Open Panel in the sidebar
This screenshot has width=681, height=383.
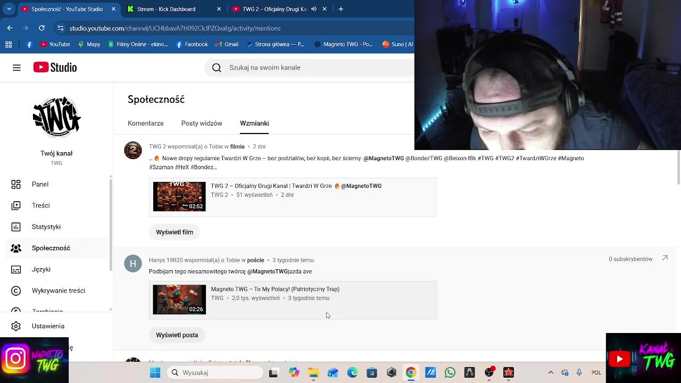pyautogui.click(x=56, y=184)
